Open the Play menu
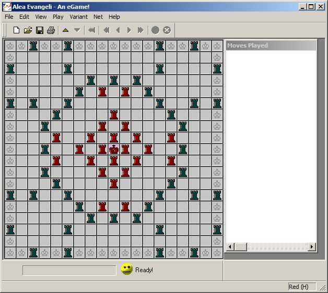 click(58, 17)
